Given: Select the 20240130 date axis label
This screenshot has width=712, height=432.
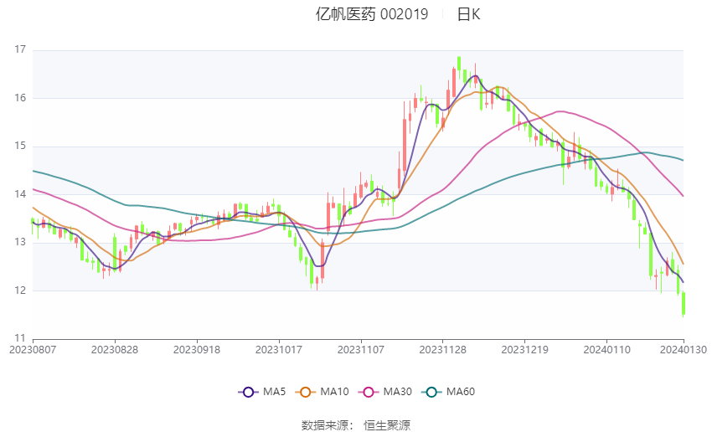Looking at the screenshot, I should tap(683, 350).
